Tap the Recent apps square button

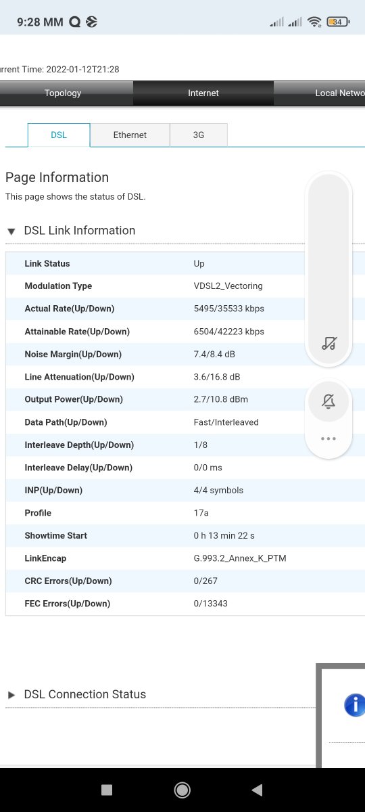click(106, 790)
